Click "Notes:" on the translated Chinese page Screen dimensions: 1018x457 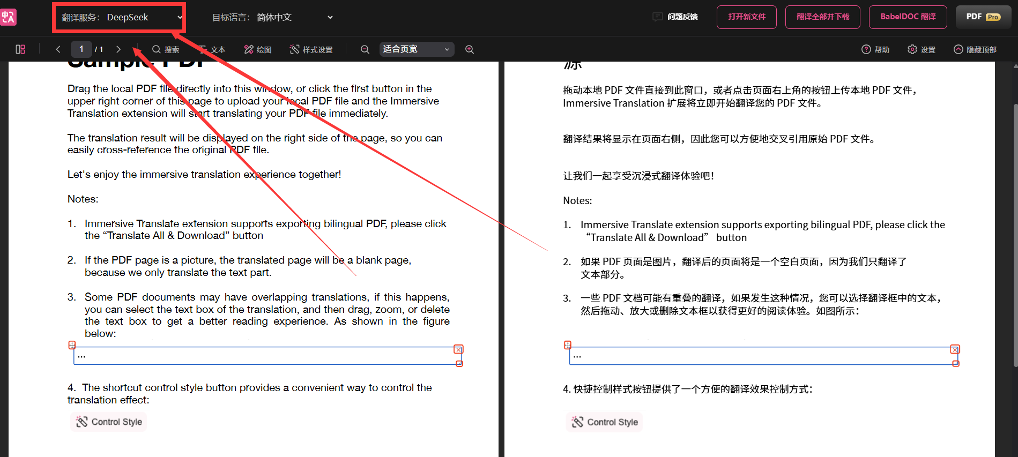point(577,201)
